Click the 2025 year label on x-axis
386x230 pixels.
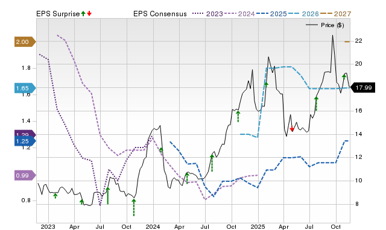pos(258,226)
